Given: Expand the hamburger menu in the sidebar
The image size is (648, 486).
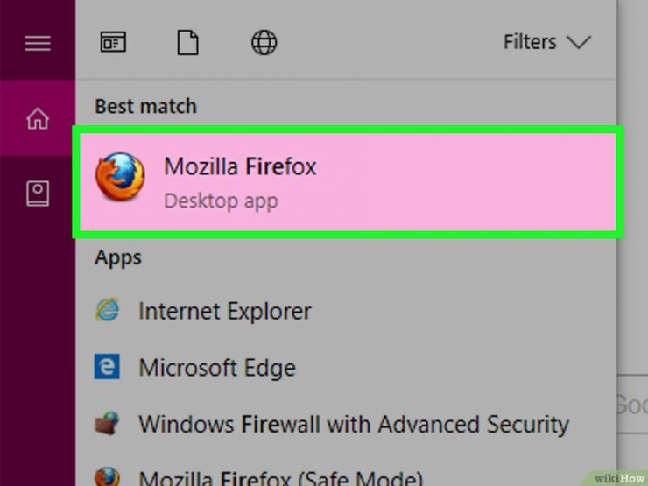Looking at the screenshot, I should click(x=38, y=42).
